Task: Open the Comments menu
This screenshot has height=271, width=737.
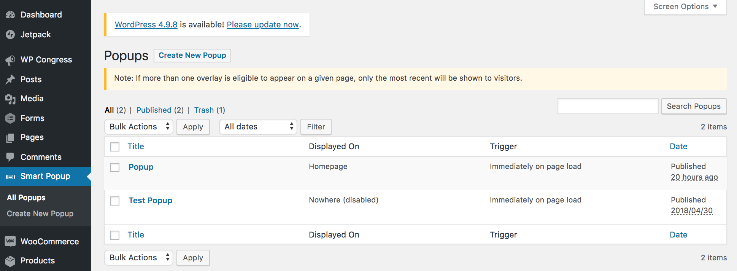Action: [41, 157]
